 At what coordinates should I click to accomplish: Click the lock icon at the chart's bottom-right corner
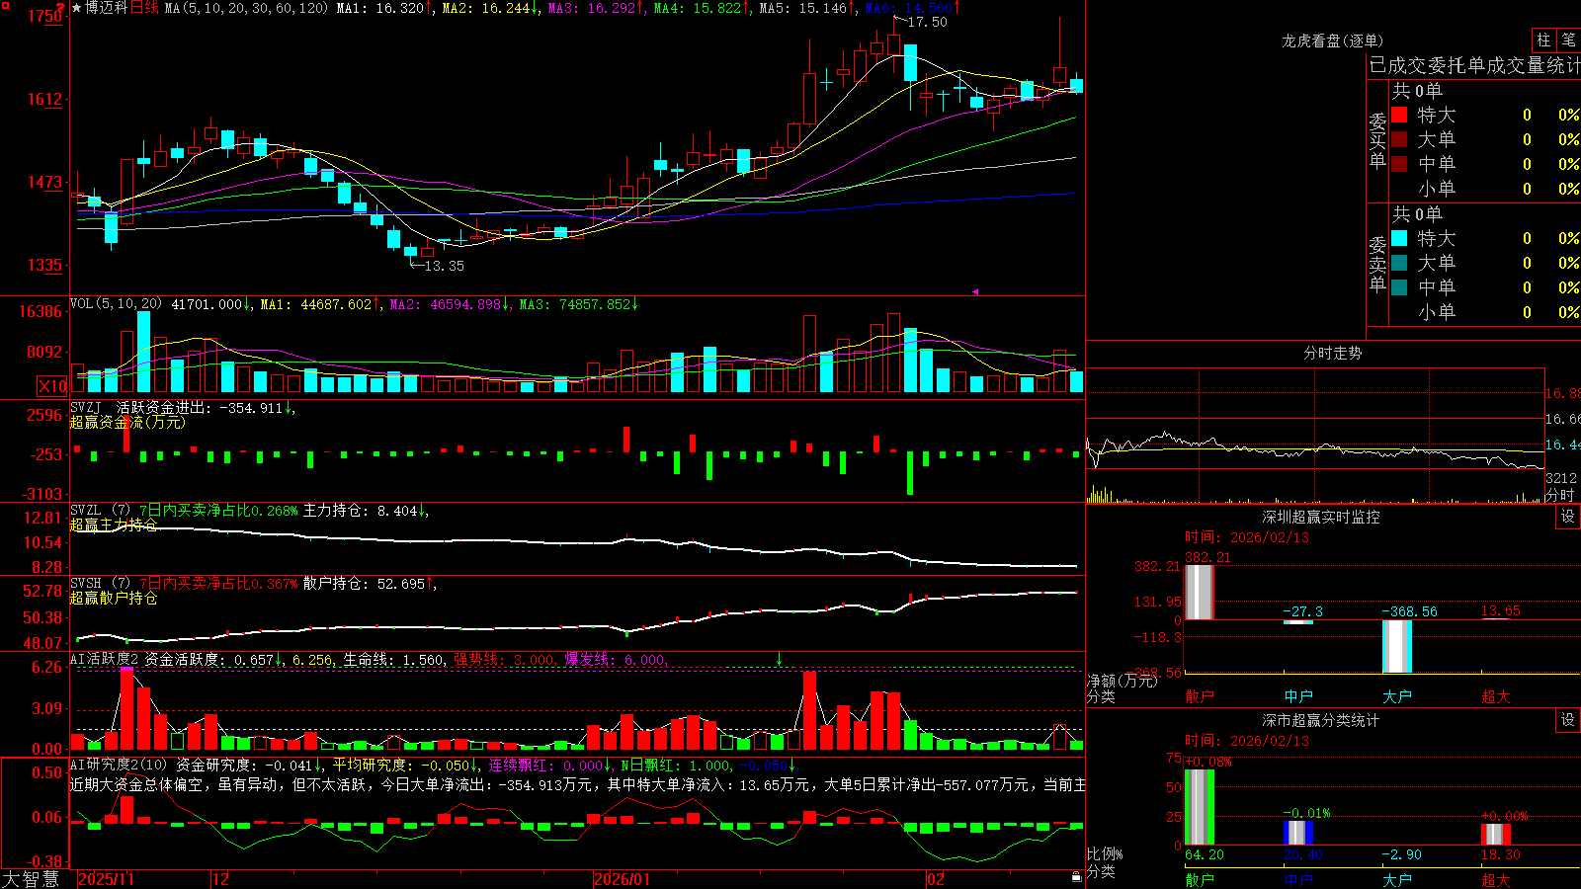pyautogui.click(x=1077, y=876)
